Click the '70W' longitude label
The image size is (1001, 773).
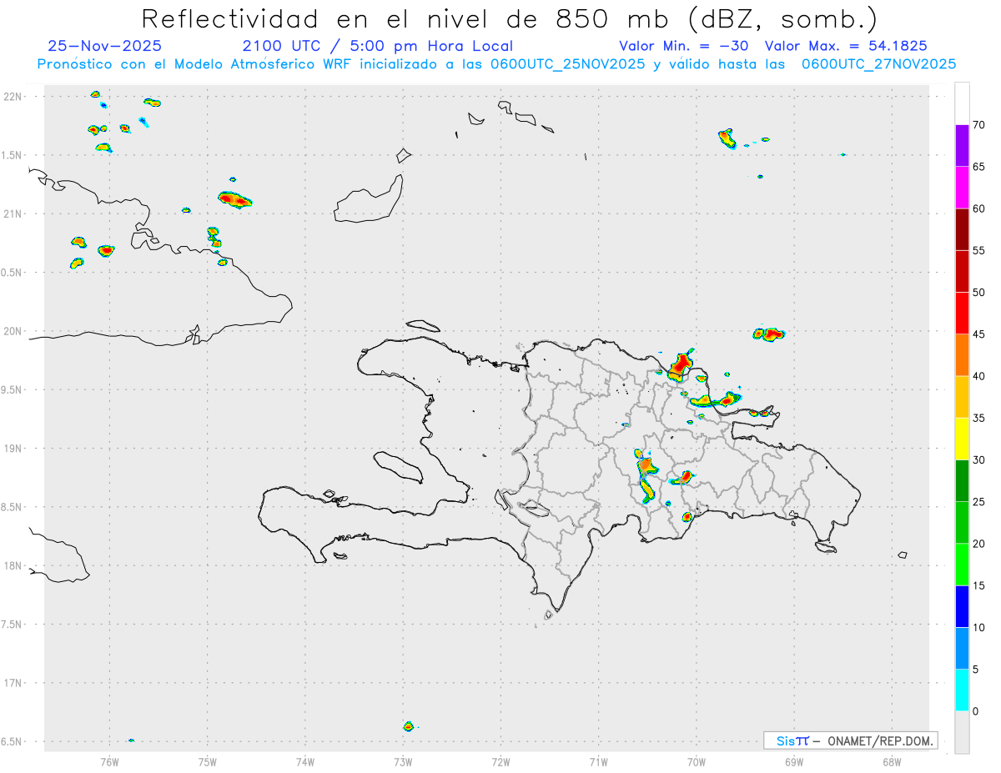697,761
